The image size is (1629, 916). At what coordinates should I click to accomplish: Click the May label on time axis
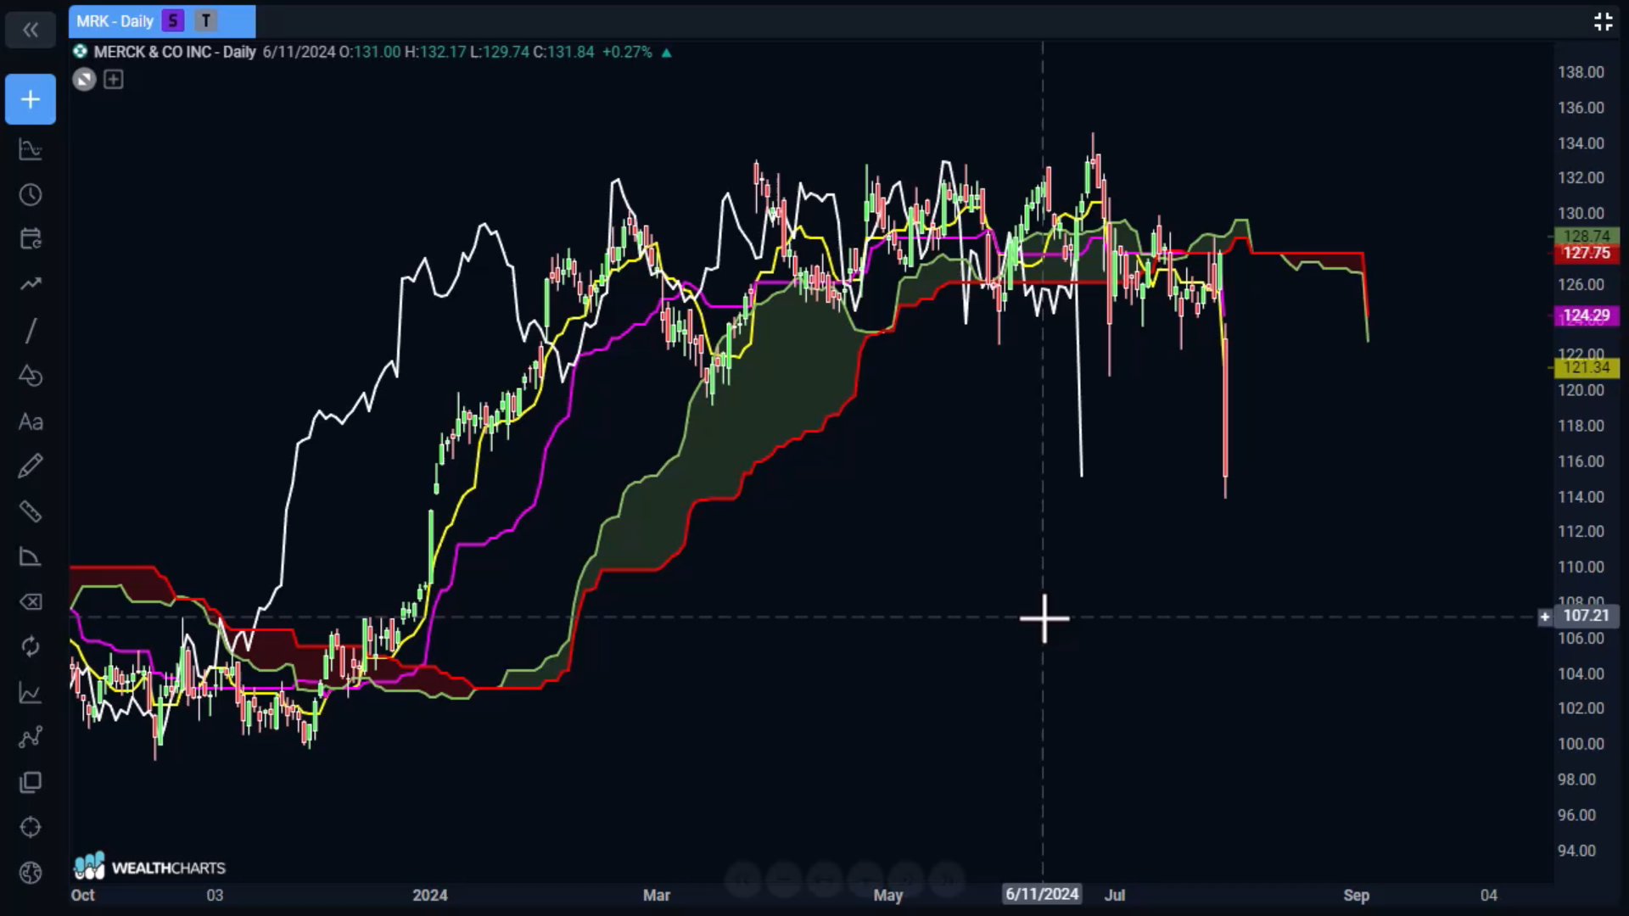(x=888, y=895)
